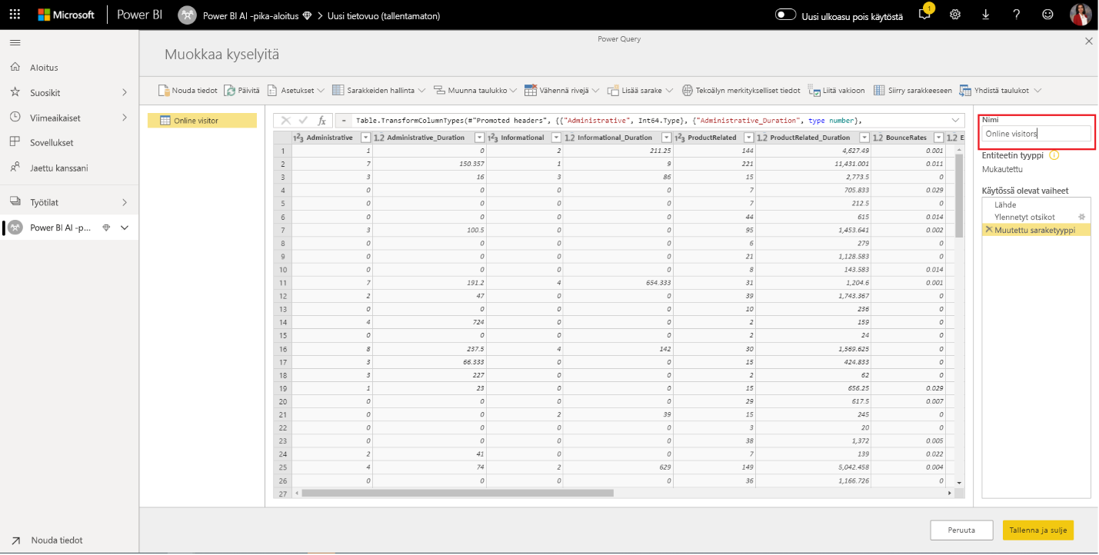
Task: Click the feedback smiley icon
Action: point(1047,15)
